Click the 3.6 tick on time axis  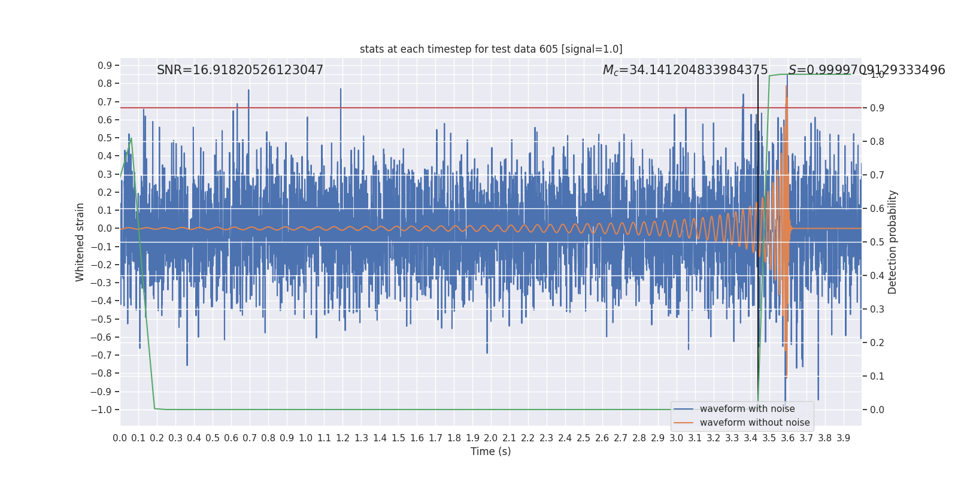788,438
